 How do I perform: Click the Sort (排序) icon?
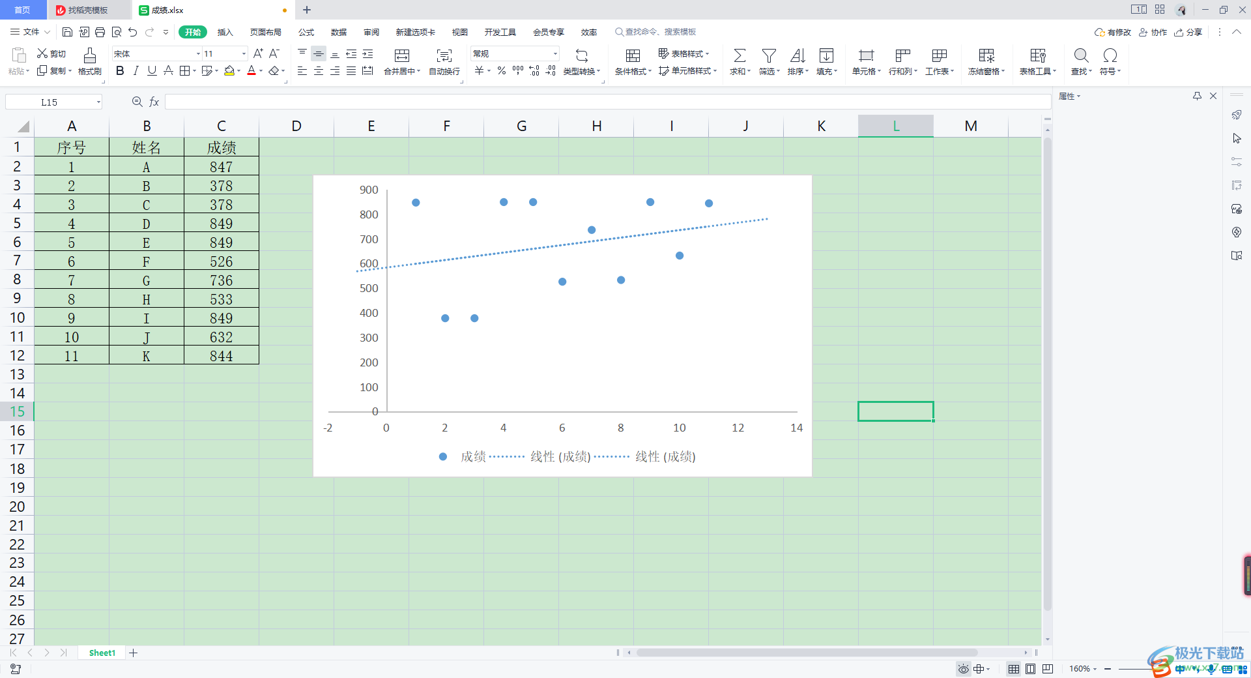coord(798,55)
